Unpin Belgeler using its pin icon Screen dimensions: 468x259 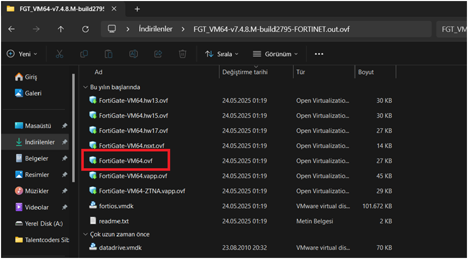point(64,159)
